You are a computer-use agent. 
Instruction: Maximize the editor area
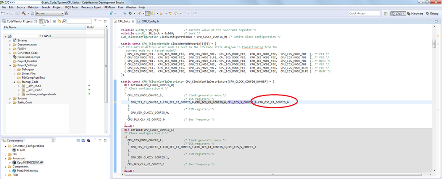tap(435, 21)
